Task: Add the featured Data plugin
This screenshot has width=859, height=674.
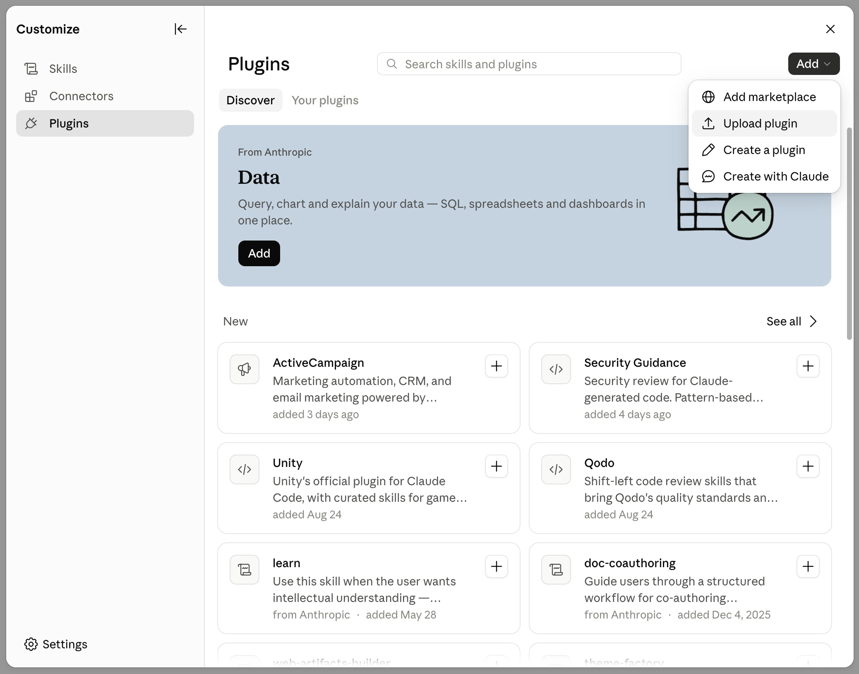Action: tap(259, 253)
